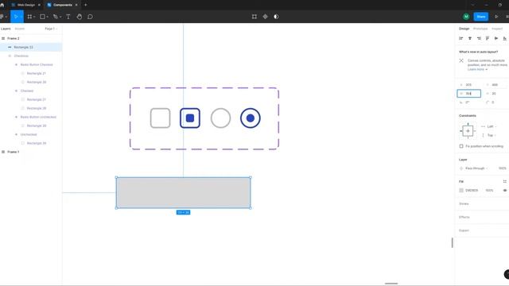The width and height of the screenshot is (509, 286).
Task: Click the Effects section header
Action: (x=464, y=217)
